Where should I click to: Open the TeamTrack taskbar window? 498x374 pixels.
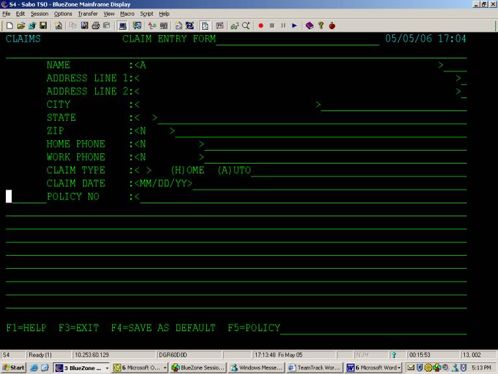point(314,368)
